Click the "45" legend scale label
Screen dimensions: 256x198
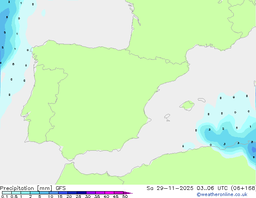point(115,196)
